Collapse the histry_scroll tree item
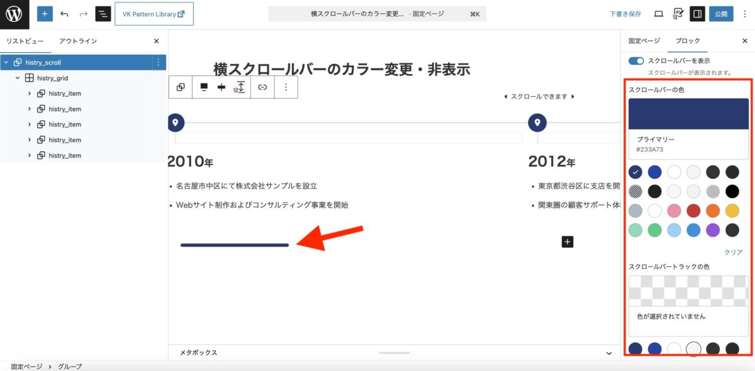The height and width of the screenshot is (371, 755). pos(6,63)
